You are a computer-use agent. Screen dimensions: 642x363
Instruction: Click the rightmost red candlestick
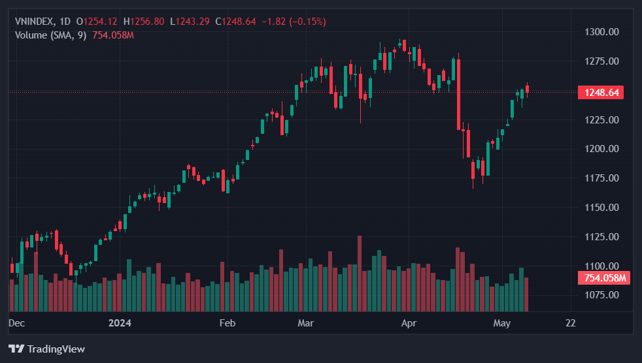pos(527,89)
